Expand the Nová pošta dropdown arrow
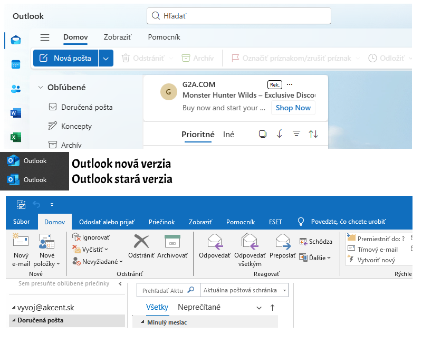Screen dimensions: 422x343 106,58
